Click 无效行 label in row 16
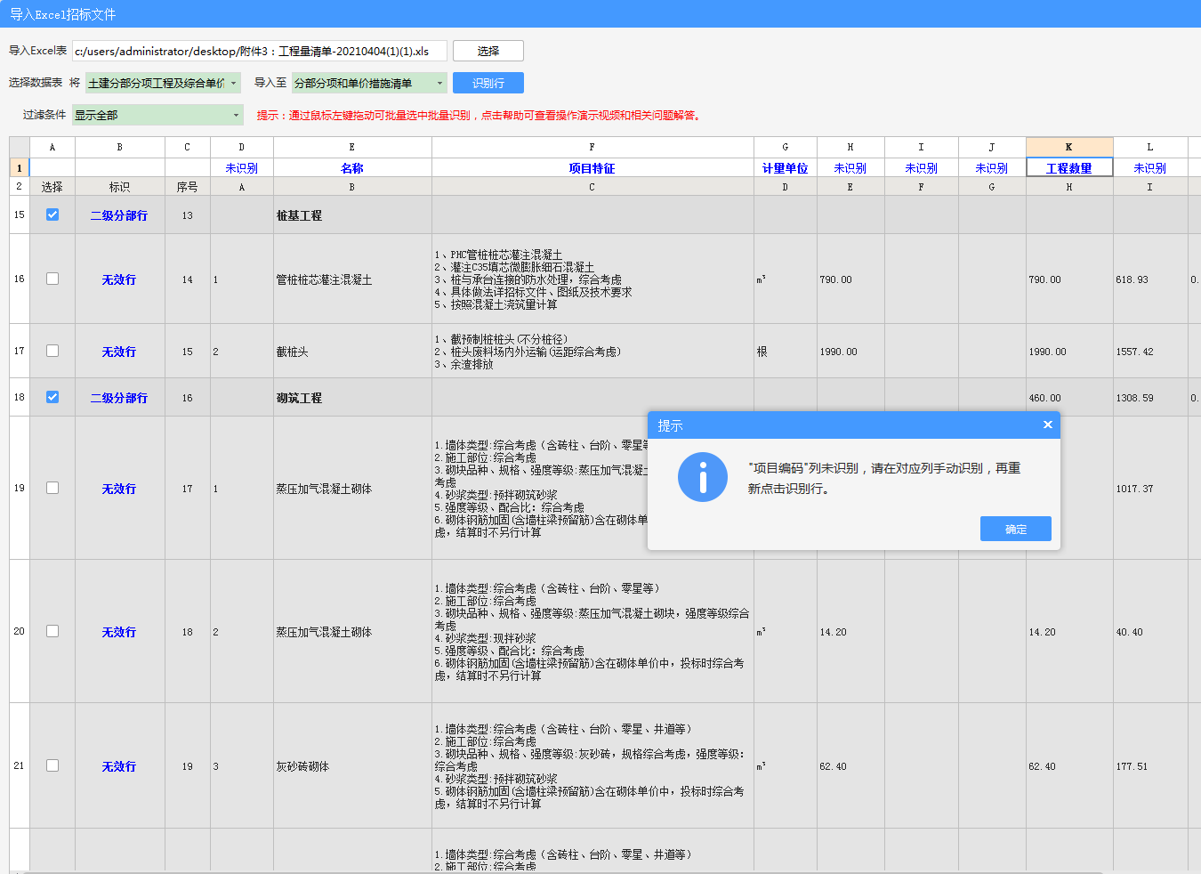Screen dimensions: 1201x874 click(119, 279)
